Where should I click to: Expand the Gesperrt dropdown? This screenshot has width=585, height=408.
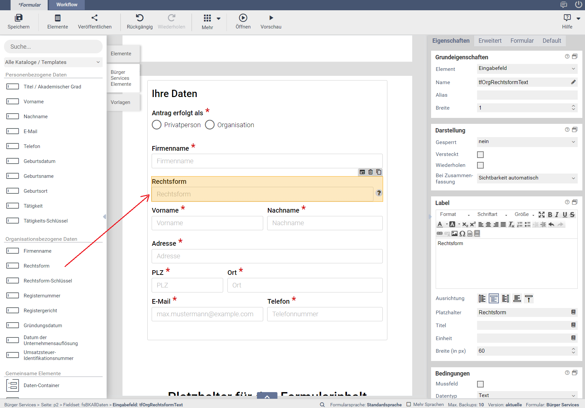point(527,142)
